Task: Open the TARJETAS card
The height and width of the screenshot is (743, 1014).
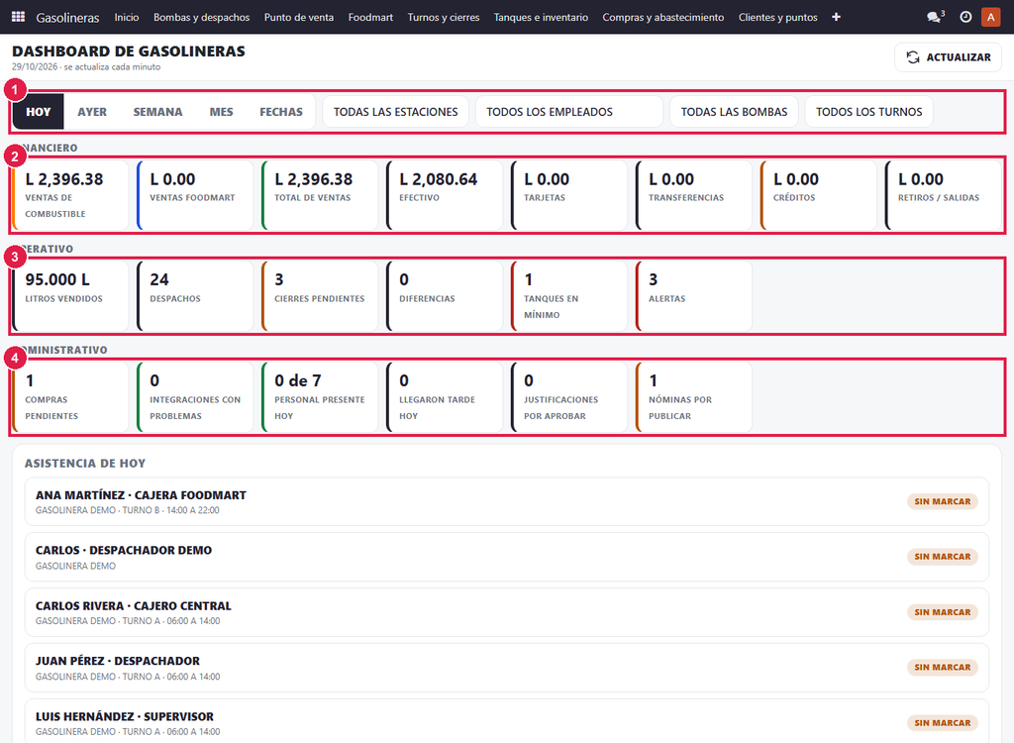Action: pos(569,195)
